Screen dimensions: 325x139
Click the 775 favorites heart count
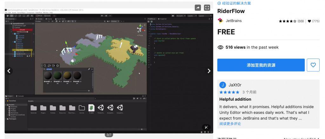pyautogui.click(x=313, y=21)
